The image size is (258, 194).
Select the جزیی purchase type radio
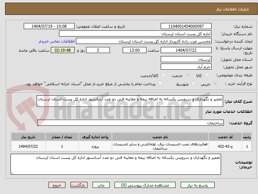[215, 83]
